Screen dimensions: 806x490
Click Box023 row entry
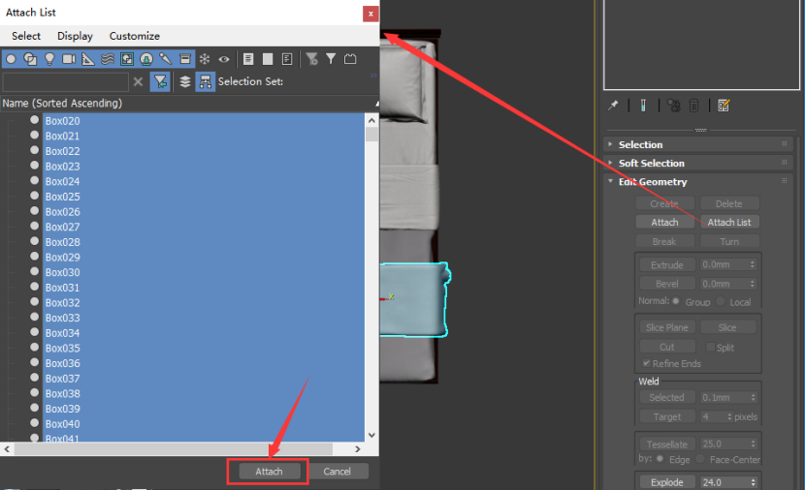click(x=62, y=167)
